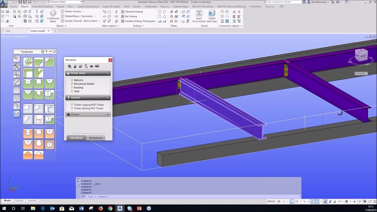
Task: Select the orange circular contour plate feature
Action: 49,134
